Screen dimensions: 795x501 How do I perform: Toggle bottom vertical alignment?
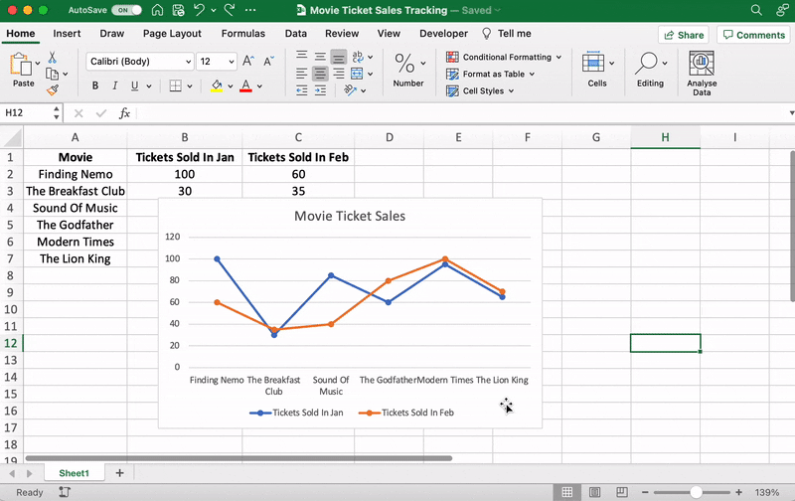339,57
